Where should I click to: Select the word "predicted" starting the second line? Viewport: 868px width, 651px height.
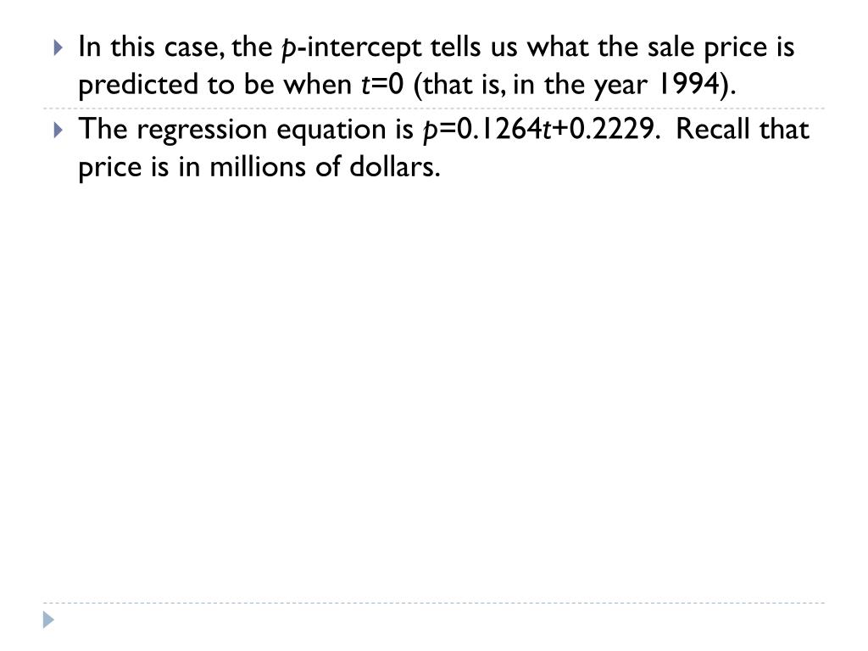[x=138, y=86]
